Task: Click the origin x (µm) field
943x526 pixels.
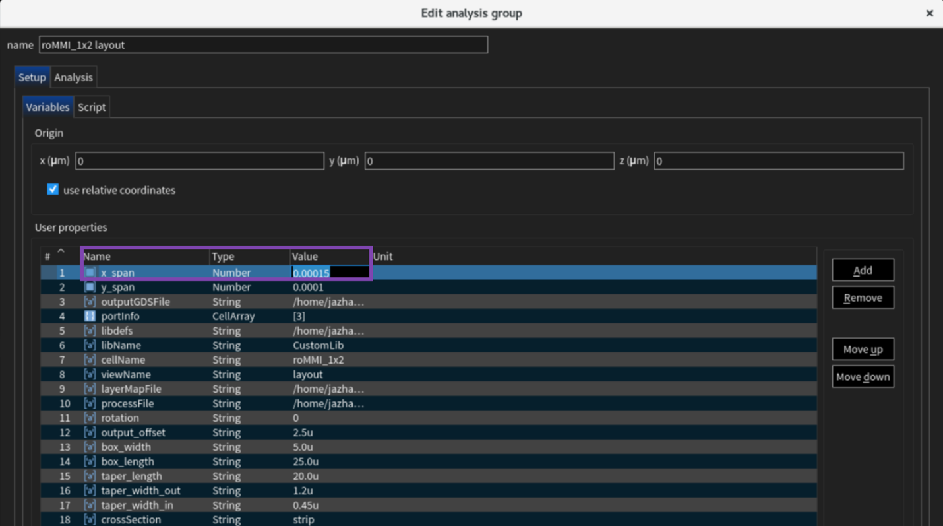Action: pyautogui.click(x=200, y=161)
